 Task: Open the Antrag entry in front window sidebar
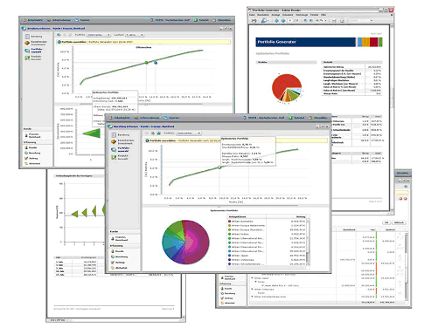(x=120, y=263)
